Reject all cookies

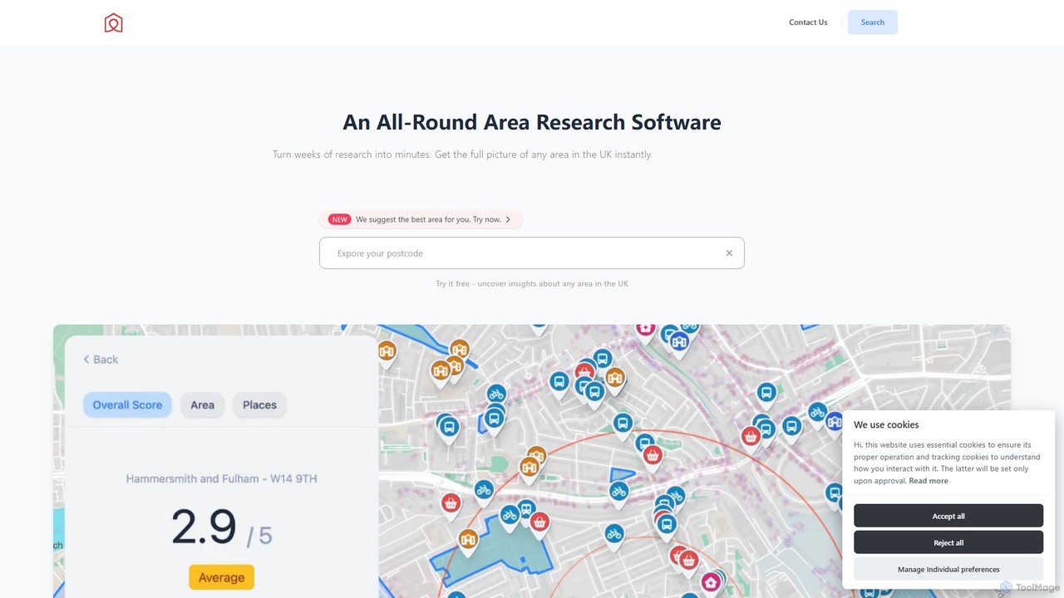948,542
